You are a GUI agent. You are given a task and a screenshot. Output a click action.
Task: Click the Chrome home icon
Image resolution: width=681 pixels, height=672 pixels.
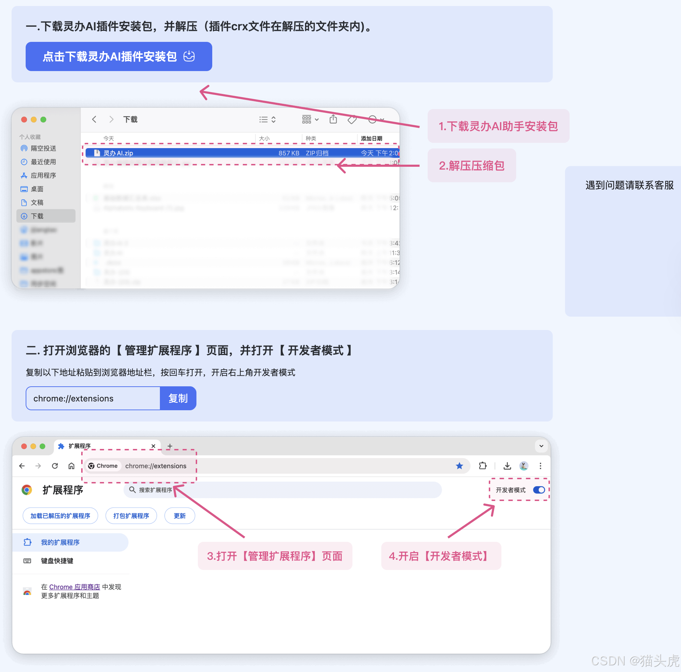click(71, 466)
